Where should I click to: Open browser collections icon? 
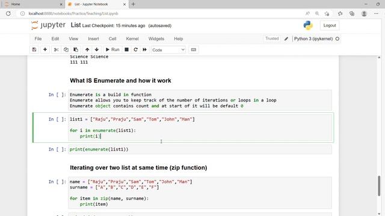352,13
